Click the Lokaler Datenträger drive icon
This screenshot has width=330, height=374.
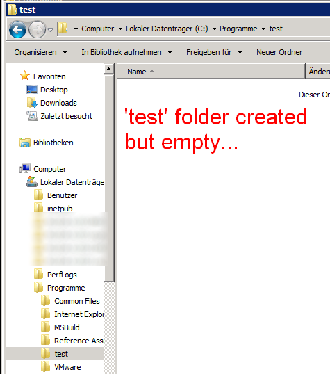click(x=32, y=181)
